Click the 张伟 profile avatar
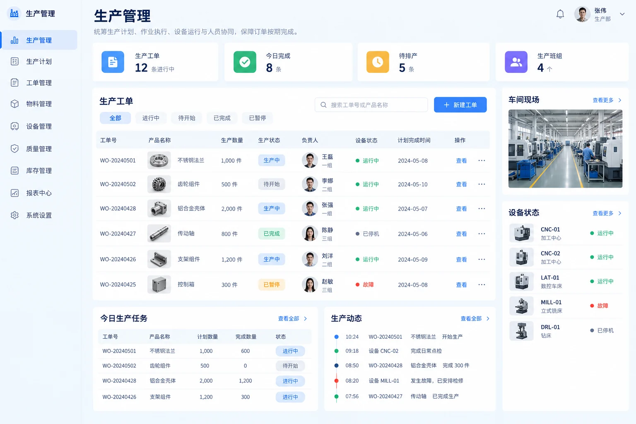Screen dimensions: 636x424 point(582,14)
